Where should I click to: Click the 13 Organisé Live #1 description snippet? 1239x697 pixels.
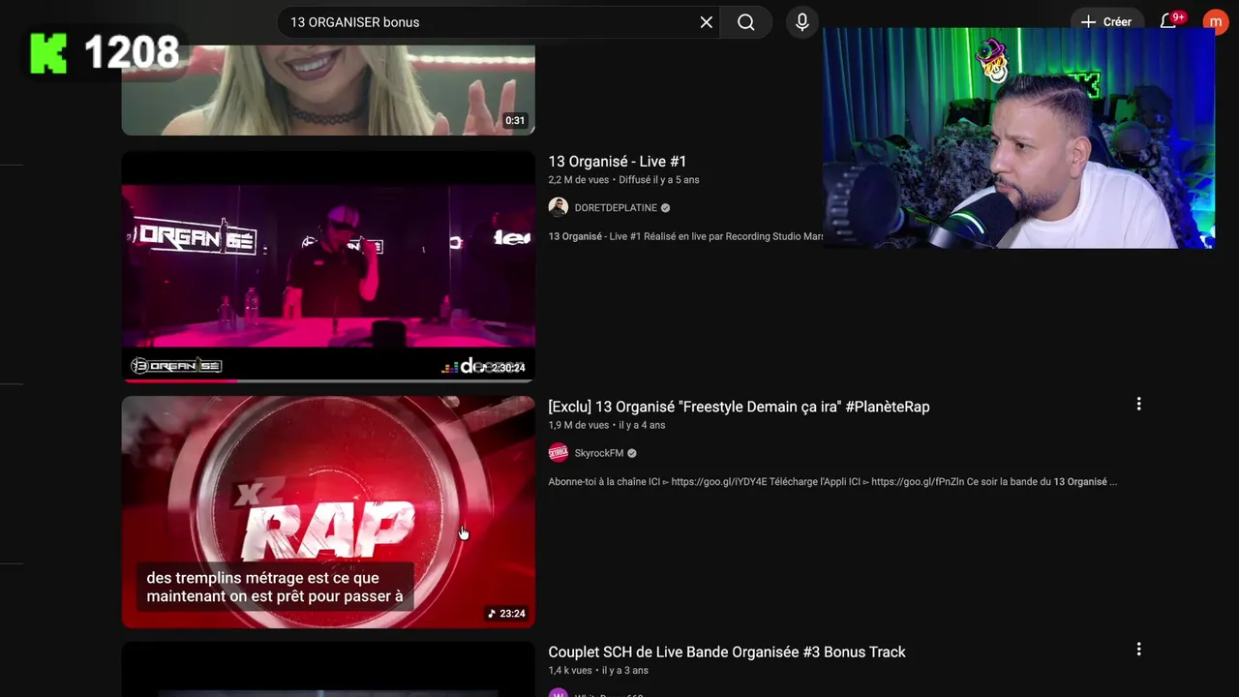click(x=685, y=236)
